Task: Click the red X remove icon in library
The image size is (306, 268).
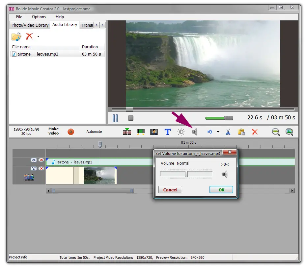Action: (x=30, y=37)
